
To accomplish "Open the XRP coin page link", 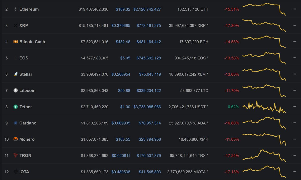I will [24, 26].
